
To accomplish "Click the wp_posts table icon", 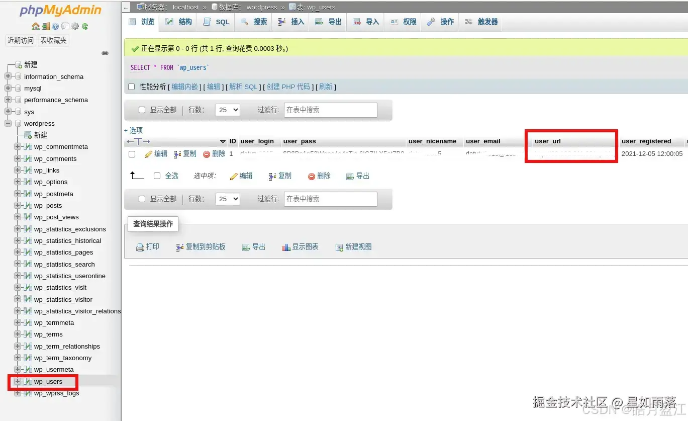I will pyautogui.click(x=28, y=206).
